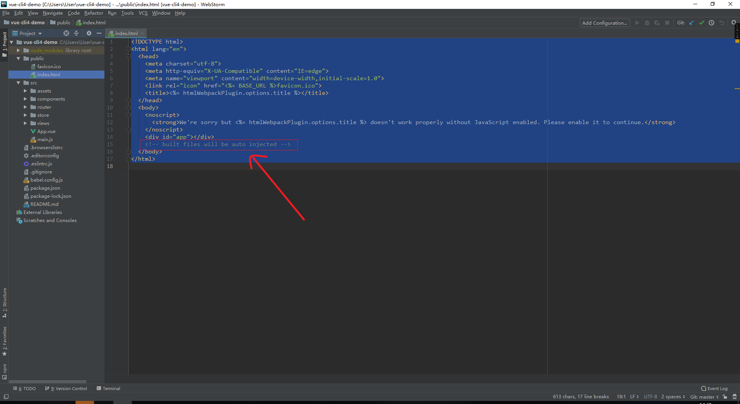
Task: Click the 18:1 caret position indicator
Action: pos(621,397)
